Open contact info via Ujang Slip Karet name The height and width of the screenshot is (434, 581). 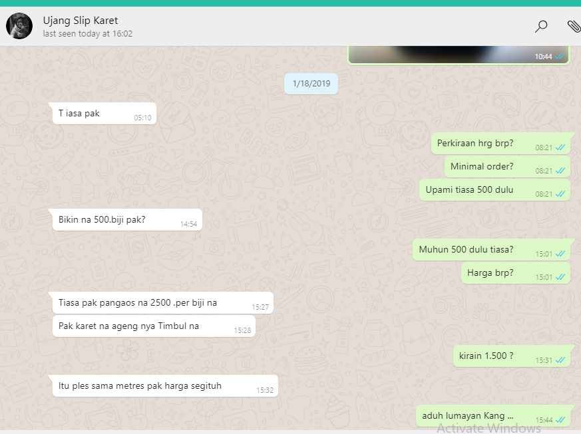[x=81, y=21]
